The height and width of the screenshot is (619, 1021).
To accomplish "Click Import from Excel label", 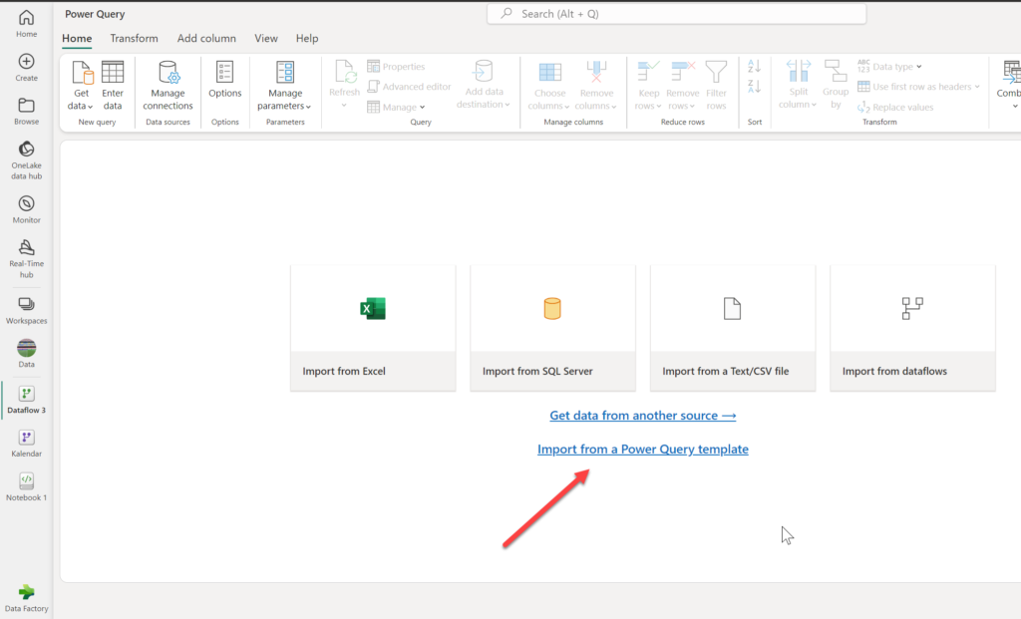I will [344, 371].
